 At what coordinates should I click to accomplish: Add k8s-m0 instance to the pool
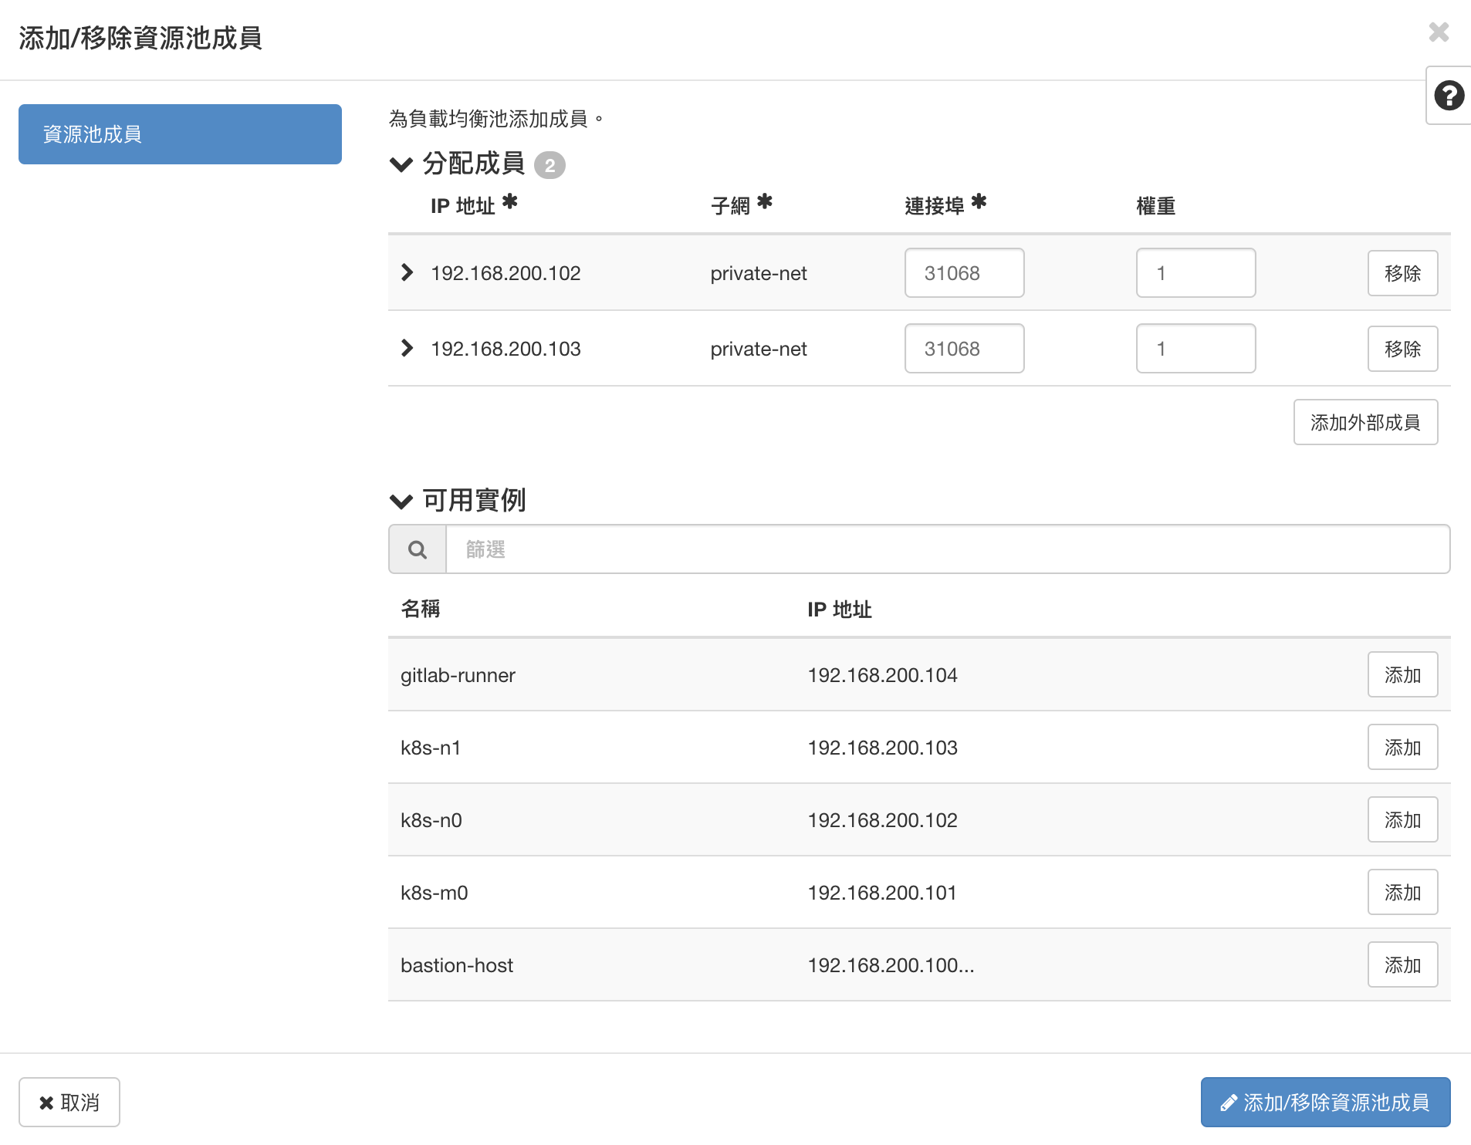(x=1402, y=893)
